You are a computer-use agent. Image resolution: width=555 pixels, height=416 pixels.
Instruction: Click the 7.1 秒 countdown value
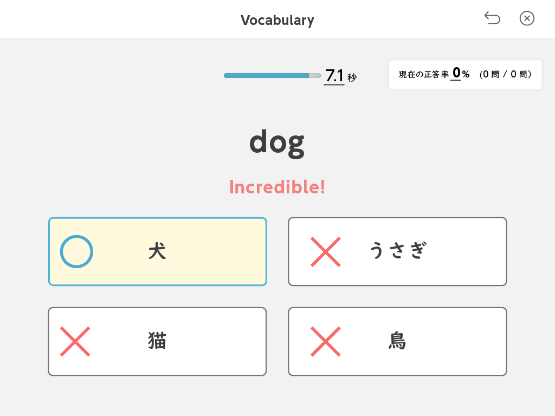coord(341,76)
